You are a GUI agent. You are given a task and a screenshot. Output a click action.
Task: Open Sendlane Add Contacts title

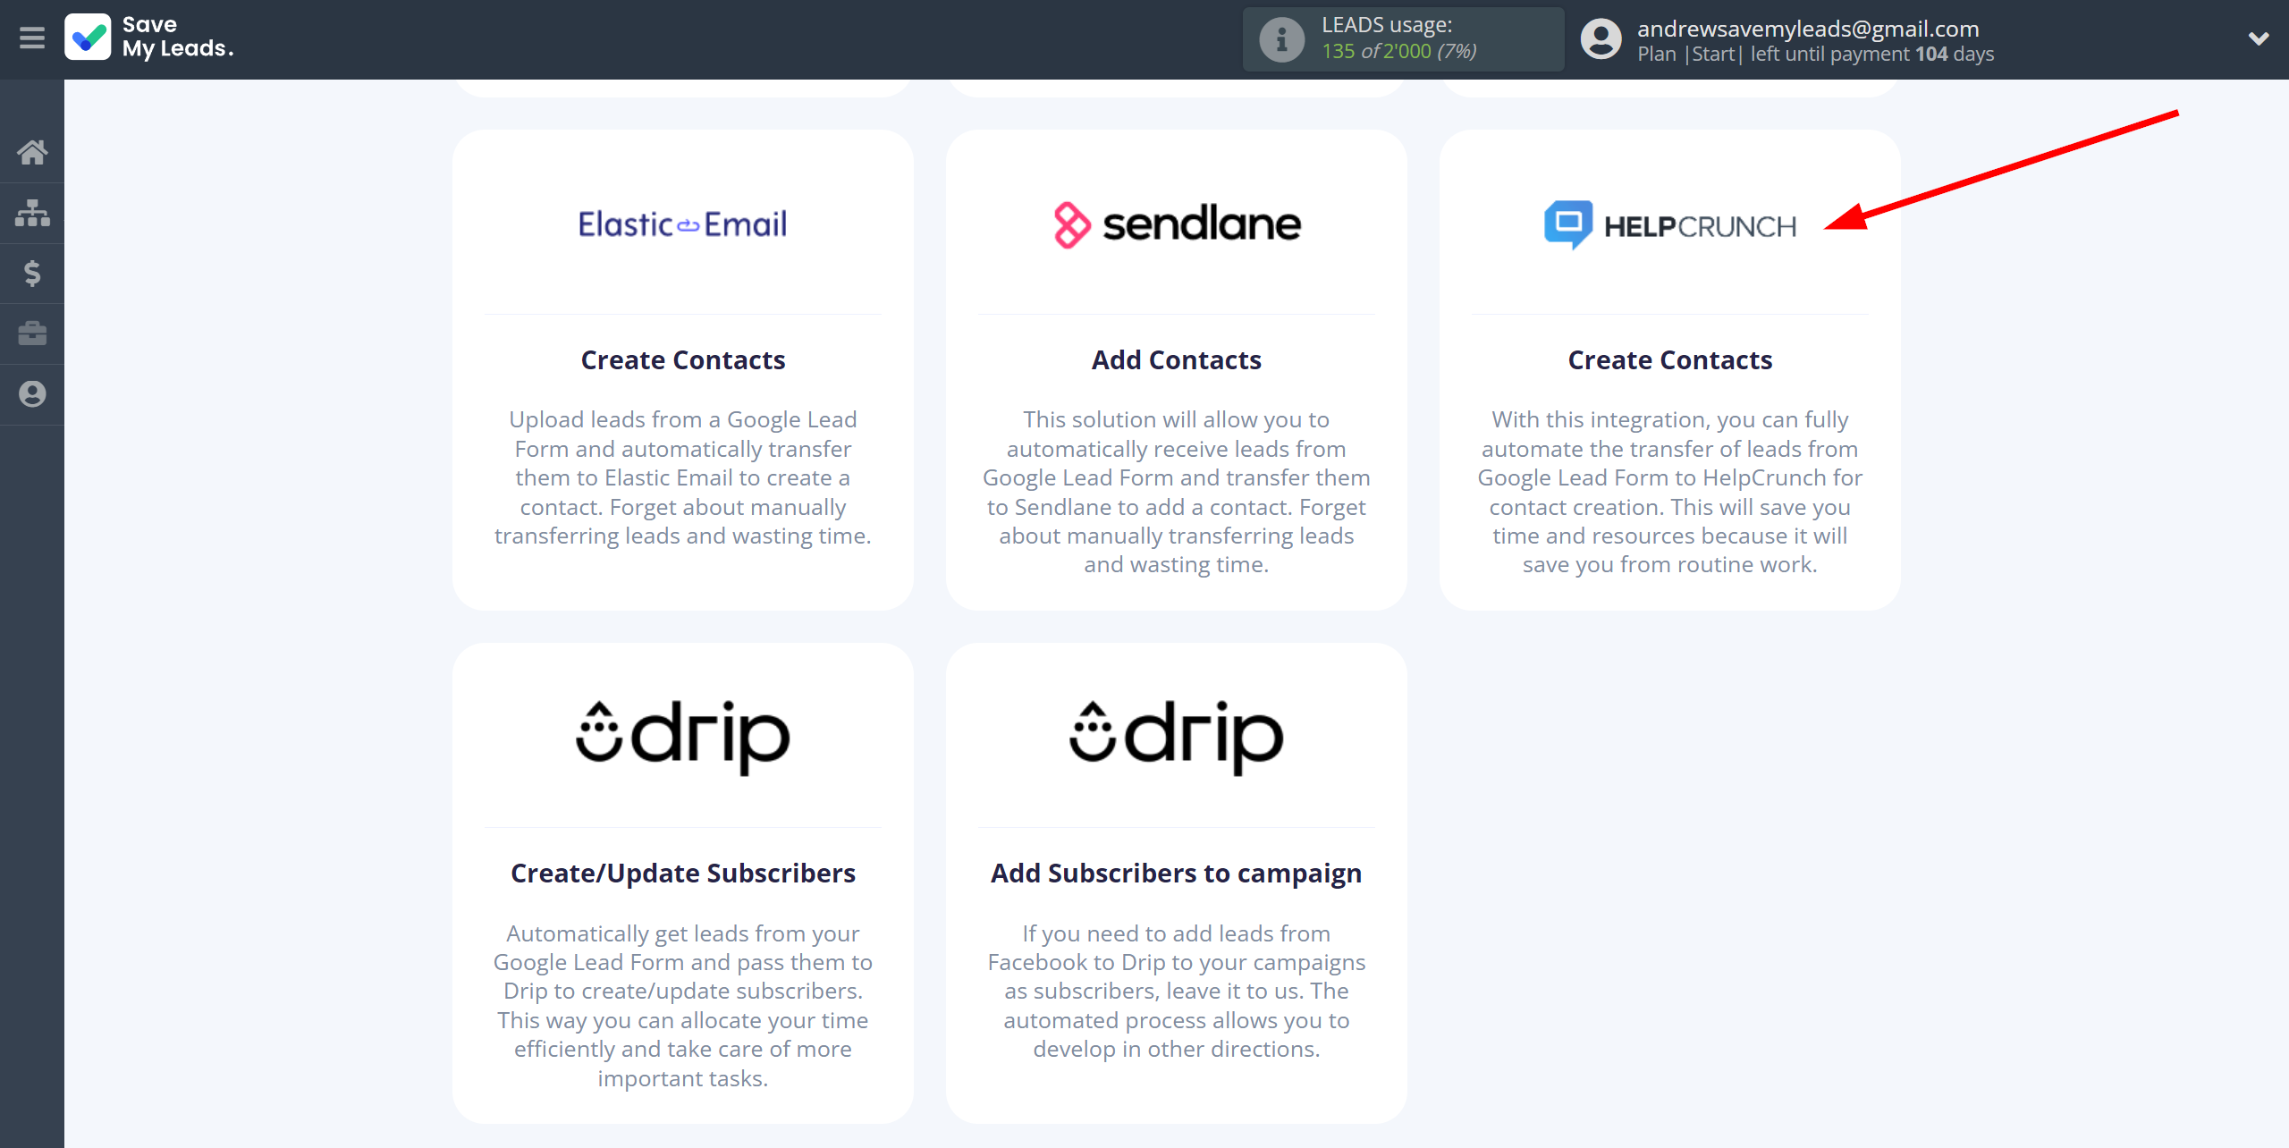pos(1176,359)
